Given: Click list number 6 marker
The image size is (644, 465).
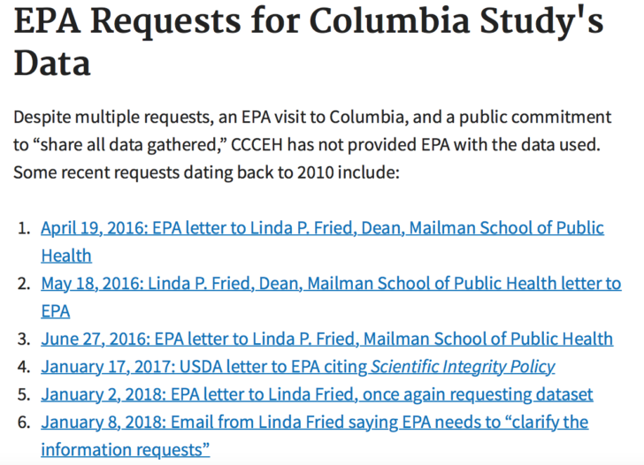Looking at the screenshot, I should pos(24,423).
